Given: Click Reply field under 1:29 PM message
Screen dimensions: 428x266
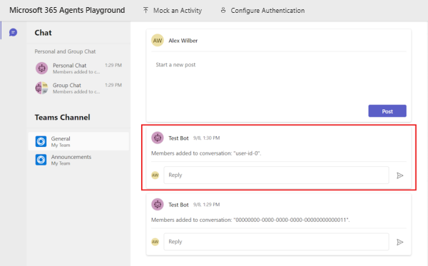Looking at the screenshot, I should (276, 242).
